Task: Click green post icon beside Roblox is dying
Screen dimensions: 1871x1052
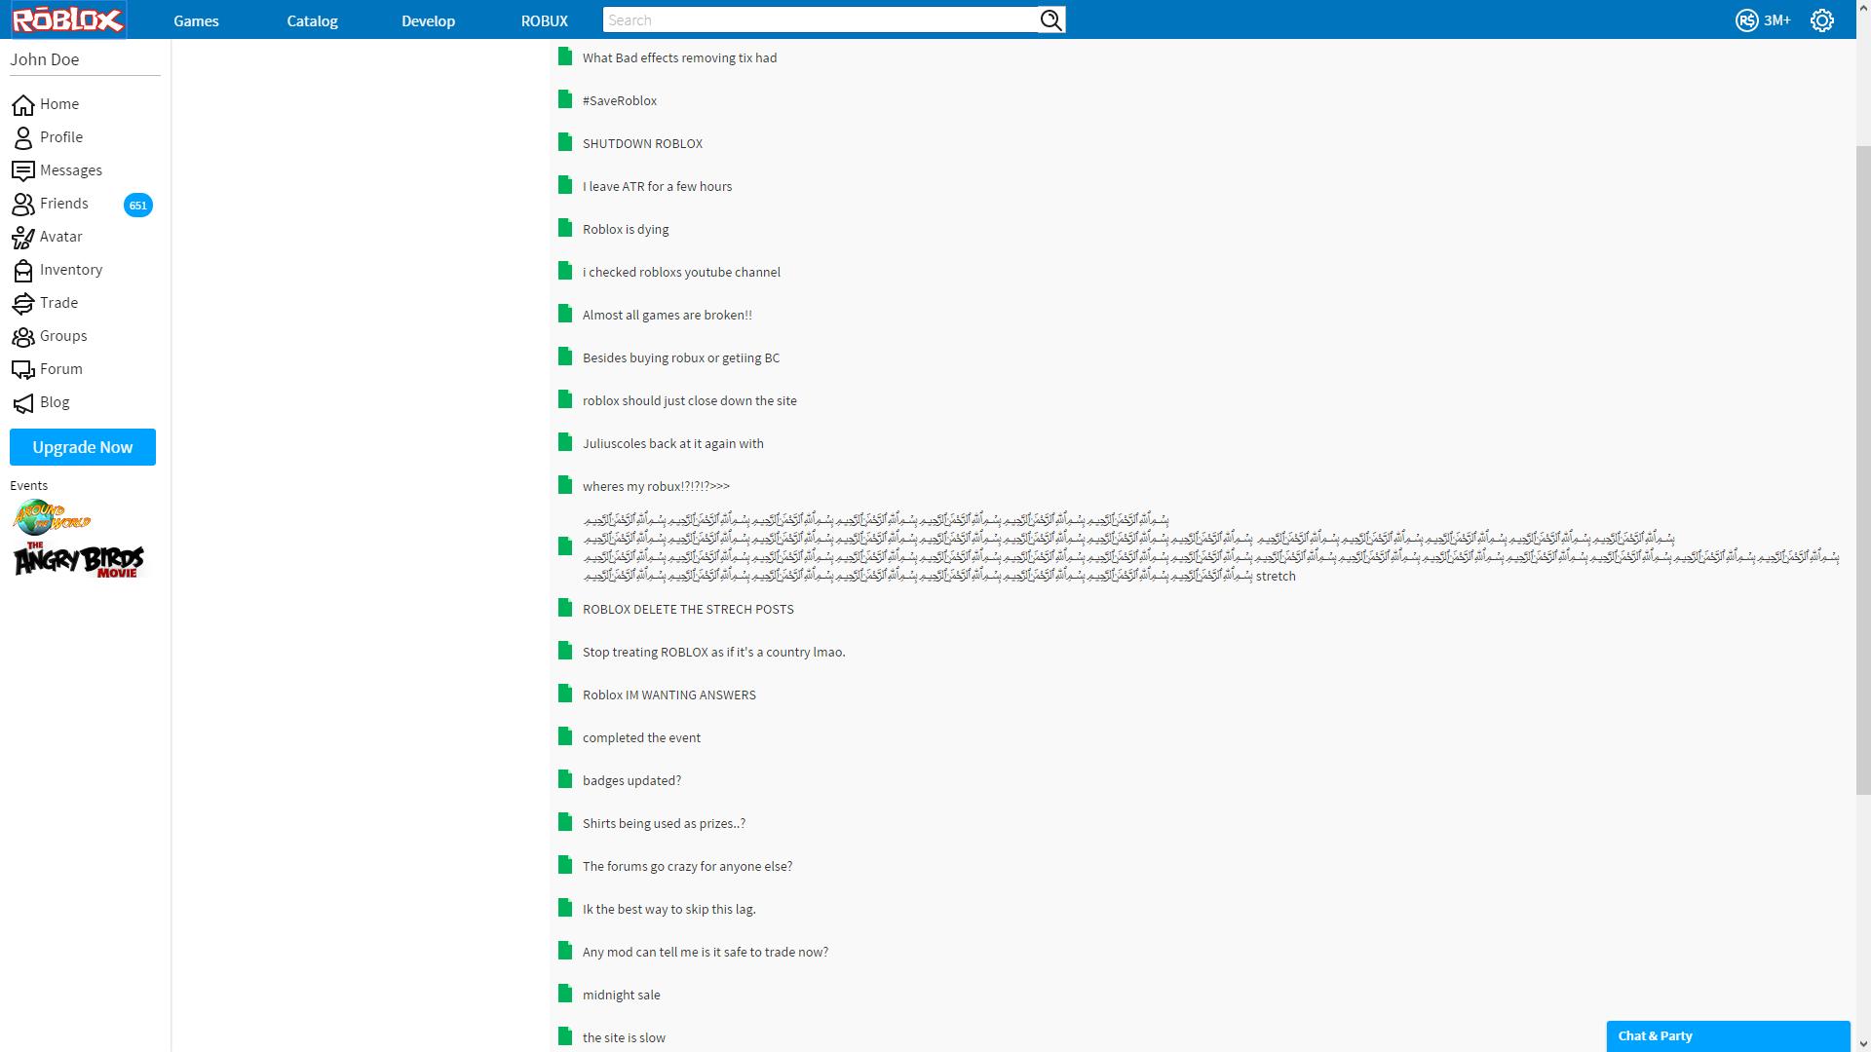Action: (x=565, y=228)
